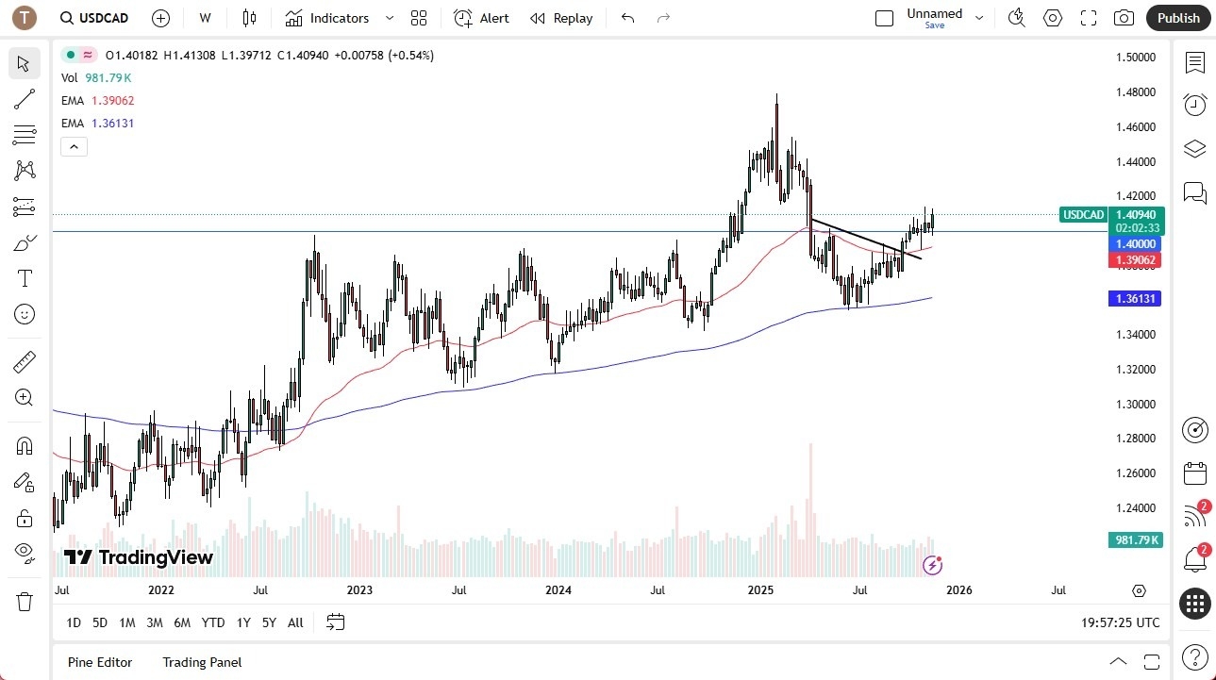Open the notifications bell panel

click(1194, 559)
